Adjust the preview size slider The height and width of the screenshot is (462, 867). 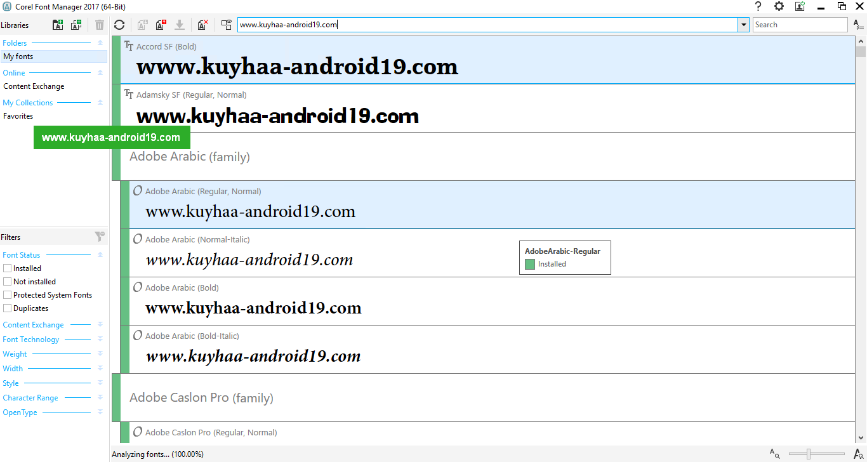tap(809, 454)
